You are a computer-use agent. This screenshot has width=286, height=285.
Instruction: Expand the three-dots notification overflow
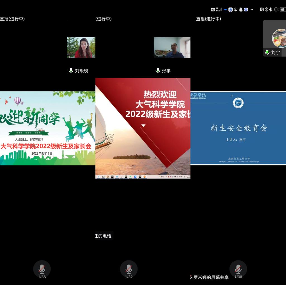coord(251,9)
